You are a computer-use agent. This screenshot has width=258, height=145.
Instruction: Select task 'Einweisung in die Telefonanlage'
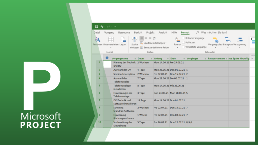(x=123, y=95)
